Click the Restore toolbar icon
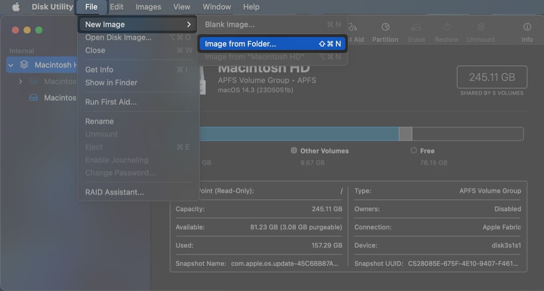Image resolution: width=544 pixels, height=291 pixels. [447, 27]
